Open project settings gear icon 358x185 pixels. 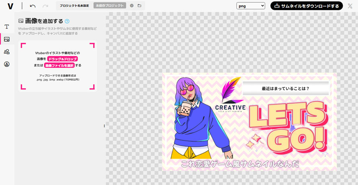132,6
